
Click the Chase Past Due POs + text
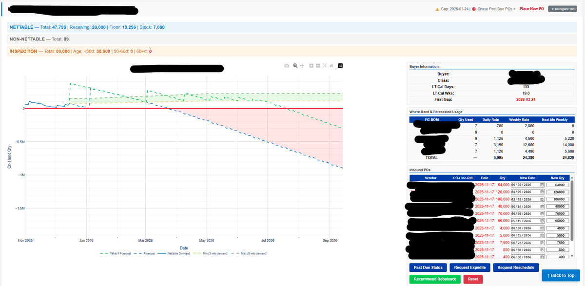(496, 9)
